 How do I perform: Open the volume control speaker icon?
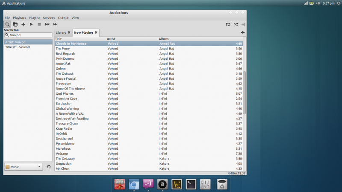click(243, 24)
